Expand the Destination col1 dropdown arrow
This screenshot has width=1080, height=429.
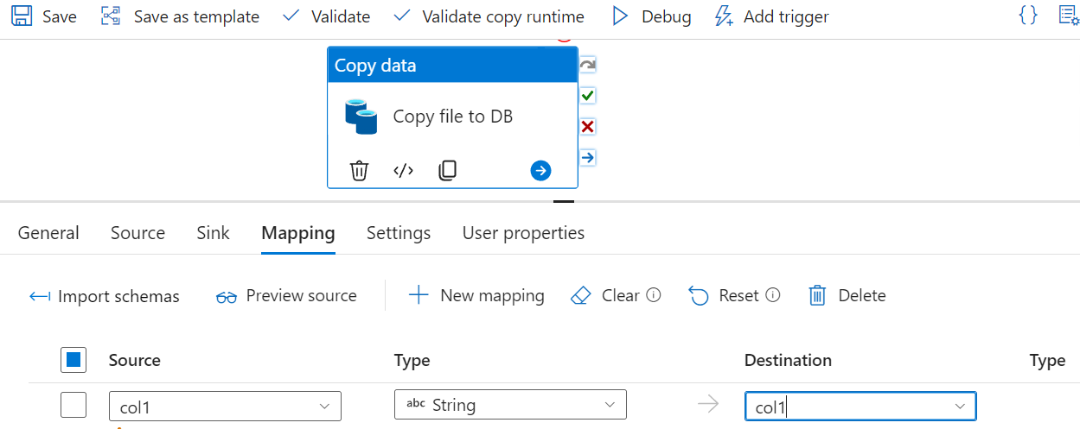[x=959, y=406]
